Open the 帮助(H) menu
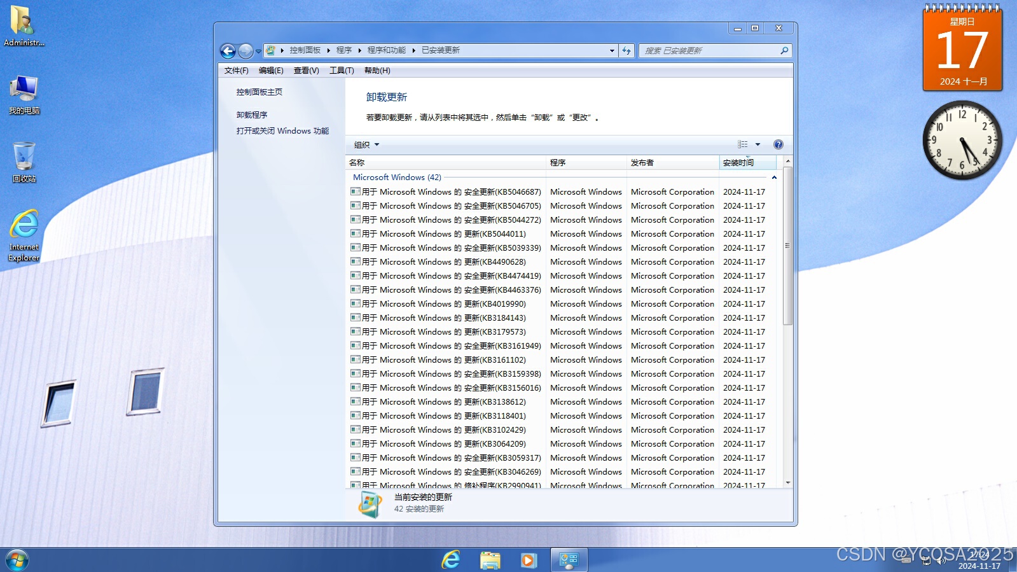Viewport: 1017px width, 572px height. (377, 71)
